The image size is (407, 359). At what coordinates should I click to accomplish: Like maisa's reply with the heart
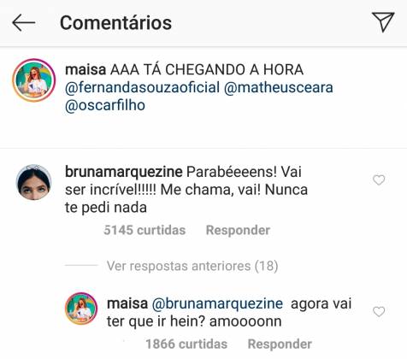[x=379, y=312]
